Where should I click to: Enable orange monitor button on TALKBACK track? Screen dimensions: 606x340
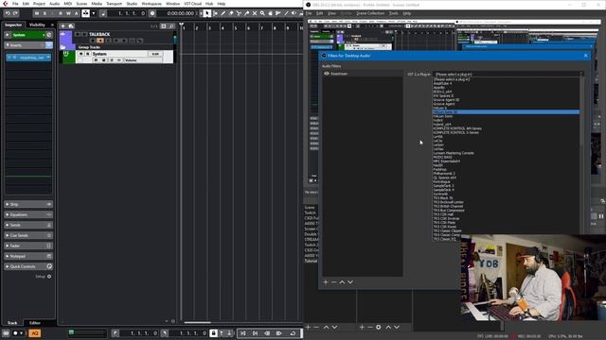tap(100, 41)
